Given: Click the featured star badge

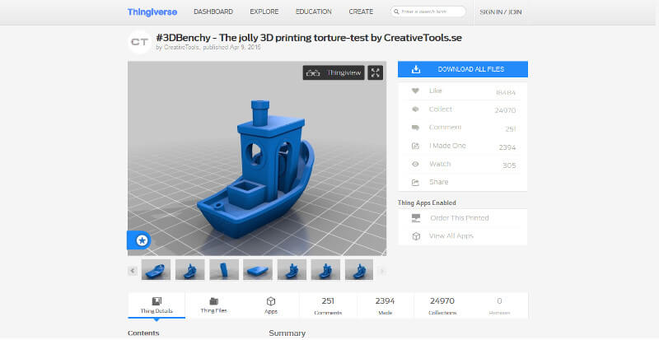Looking at the screenshot, I should pos(142,240).
